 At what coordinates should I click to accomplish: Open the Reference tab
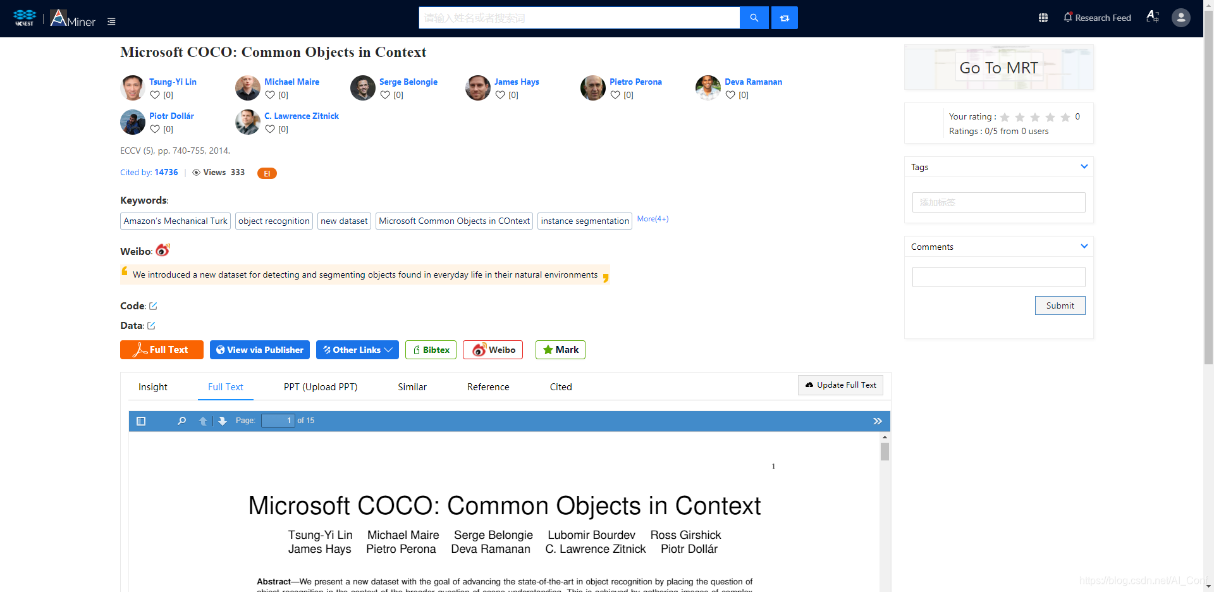[488, 387]
